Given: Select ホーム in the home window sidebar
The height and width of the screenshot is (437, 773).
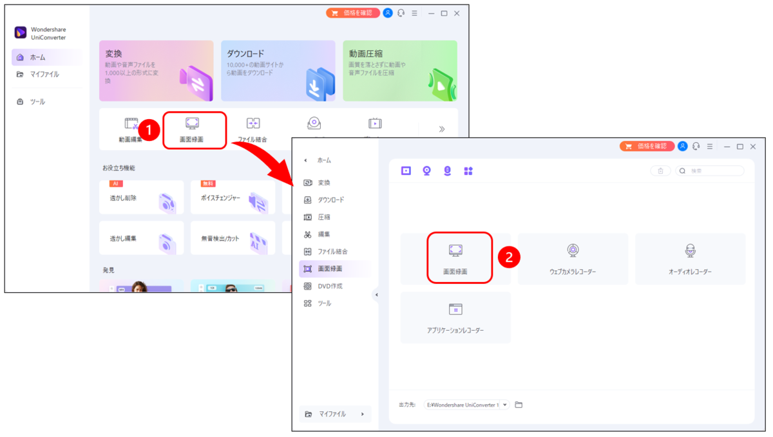Looking at the screenshot, I should [46, 57].
